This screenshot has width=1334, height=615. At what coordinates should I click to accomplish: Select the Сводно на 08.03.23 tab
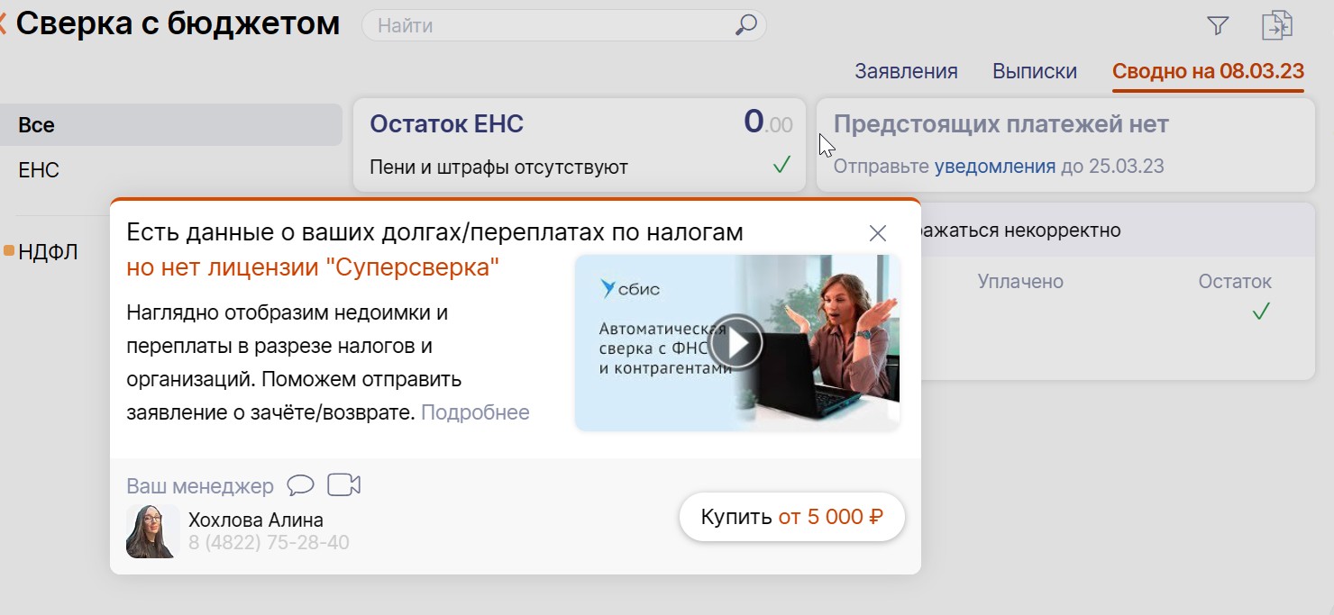pos(1208,71)
